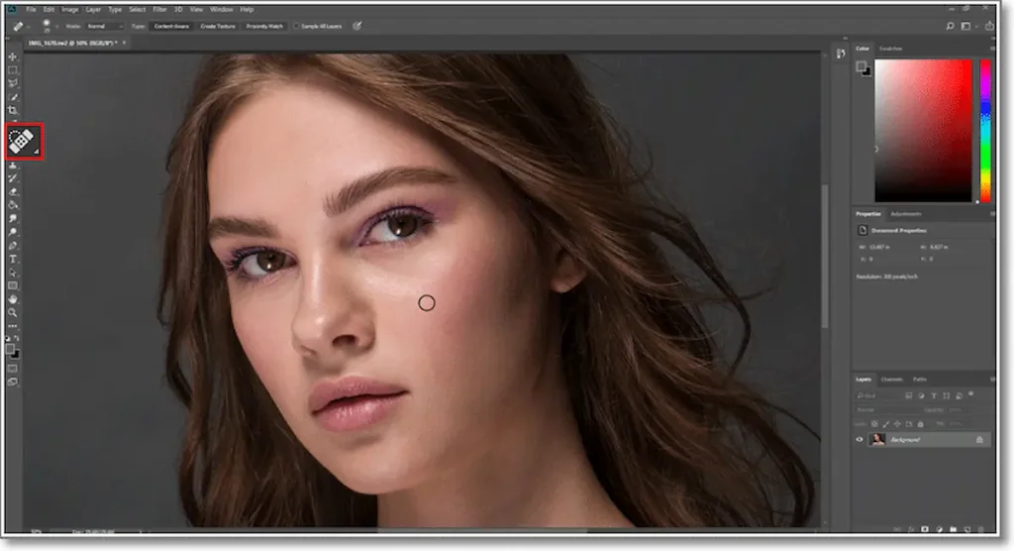This screenshot has width=1014, height=551.
Task: Toggle pressure for size icon in options bar
Action: pyautogui.click(x=356, y=26)
